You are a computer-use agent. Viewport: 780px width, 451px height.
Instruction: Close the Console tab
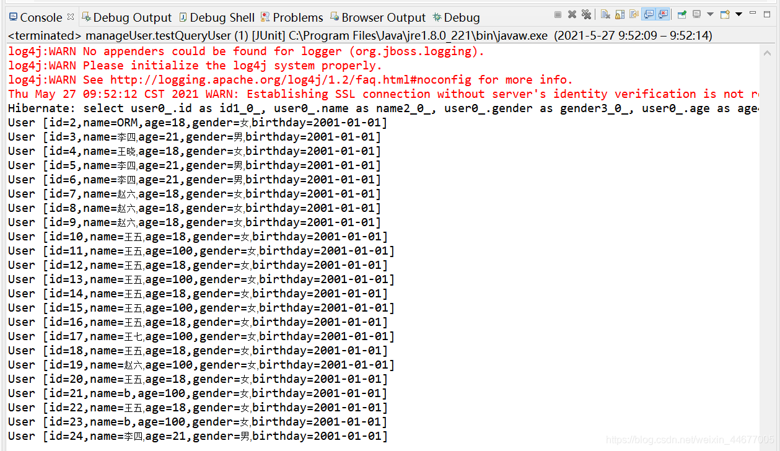tap(71, 17)
